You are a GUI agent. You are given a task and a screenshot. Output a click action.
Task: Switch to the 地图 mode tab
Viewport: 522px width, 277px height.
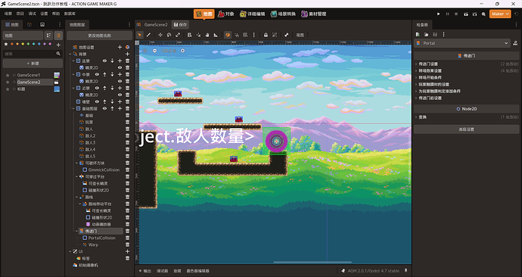204,14
